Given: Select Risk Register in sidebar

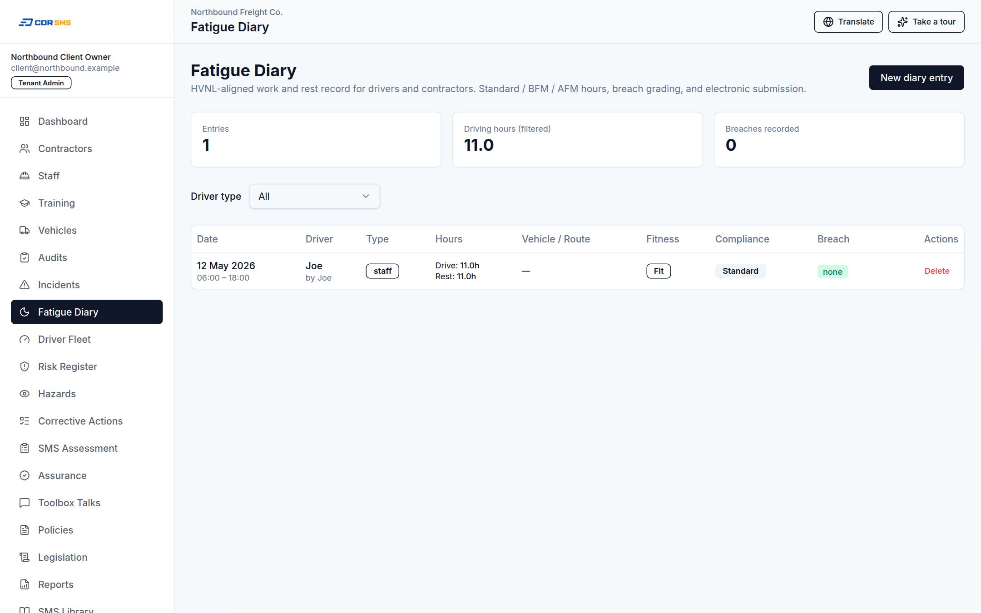Looking at the screenshot, I should click(x=87, y=366).
